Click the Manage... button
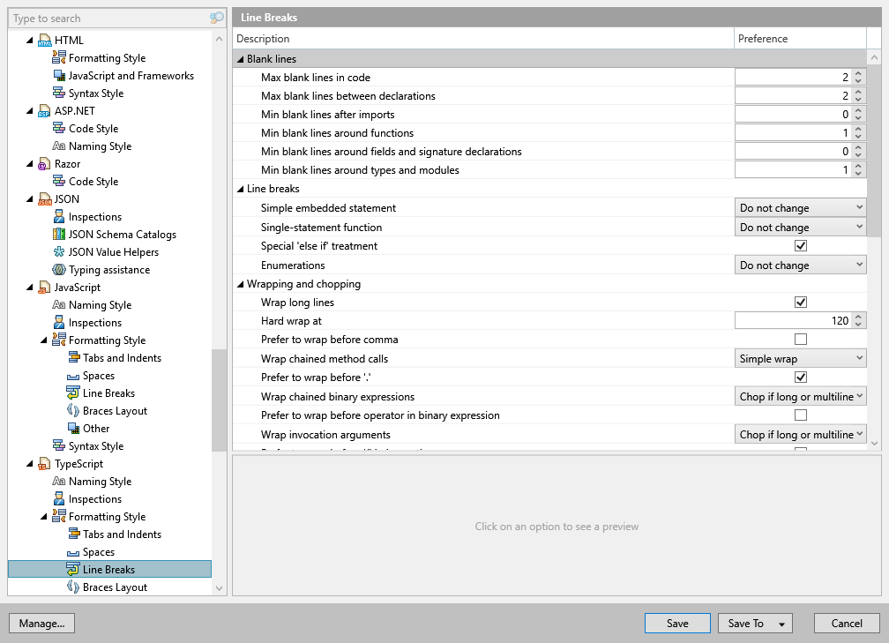Image resolution: width=889 pixels, height=643 pixels. [41, 624]
